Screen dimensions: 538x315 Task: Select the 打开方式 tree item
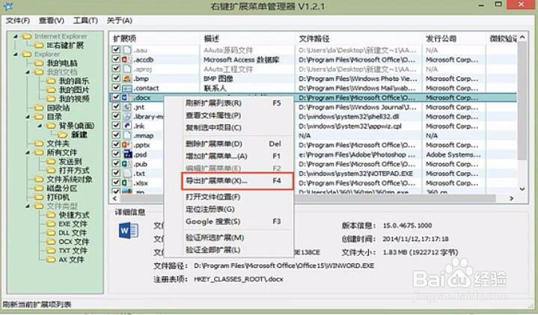pos(74,170)
